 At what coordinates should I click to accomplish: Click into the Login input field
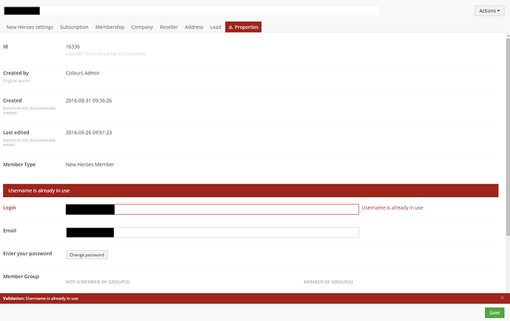point(235,209)
